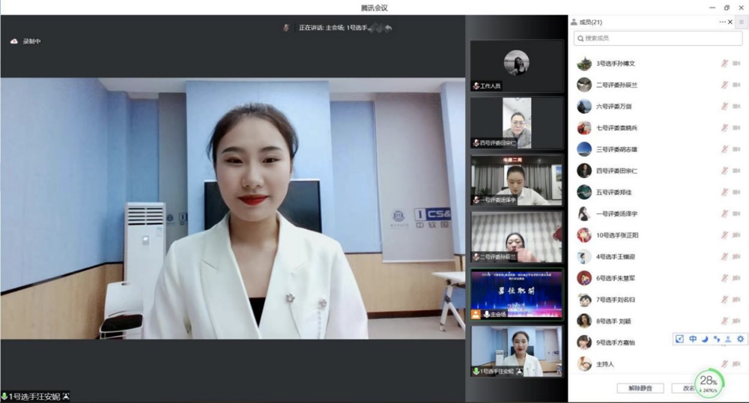Open the IME toolbar gear settings

(740, 339)
